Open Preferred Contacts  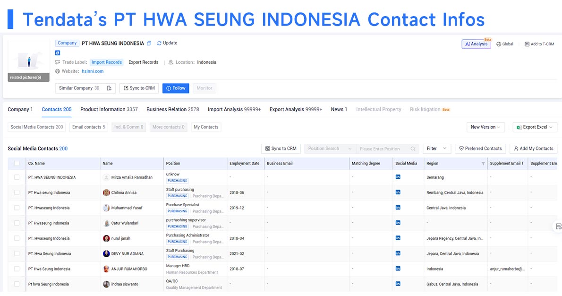(x=480, y=148)
